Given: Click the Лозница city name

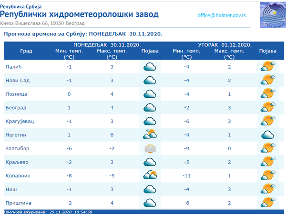Looking at the screenshot, I should 16,94.
